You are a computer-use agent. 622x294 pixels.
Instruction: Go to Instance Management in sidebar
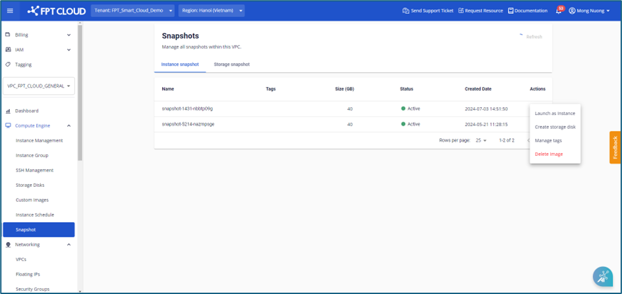pos(39,140)
